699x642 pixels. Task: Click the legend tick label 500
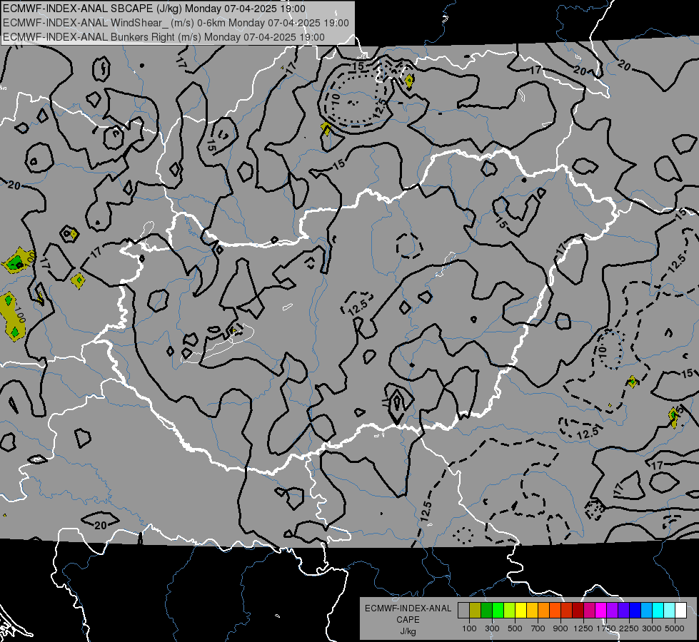coord(515,628)
